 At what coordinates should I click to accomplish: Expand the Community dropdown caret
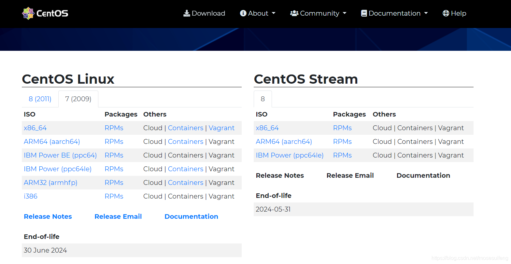(x=345, y=13)
